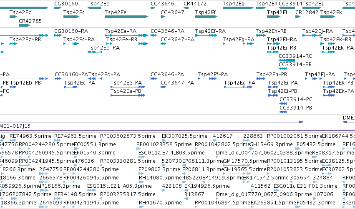Click the CR42785 gene feature
This screenshot has width=355, height=209.
tap(25, 25)
